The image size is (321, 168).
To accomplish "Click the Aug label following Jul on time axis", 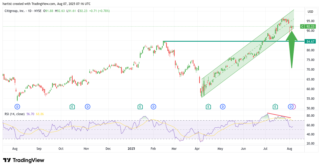I will [x=289, y=149].
